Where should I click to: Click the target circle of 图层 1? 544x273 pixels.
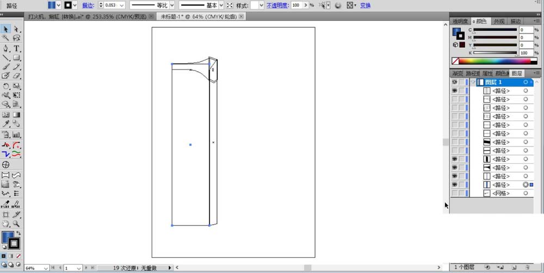526,82
